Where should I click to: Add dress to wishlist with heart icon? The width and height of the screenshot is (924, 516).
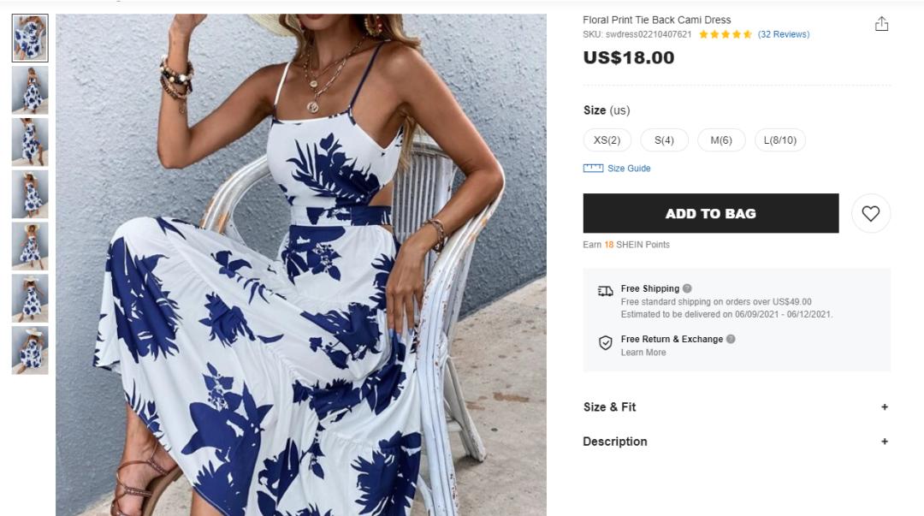pos(871,213)
